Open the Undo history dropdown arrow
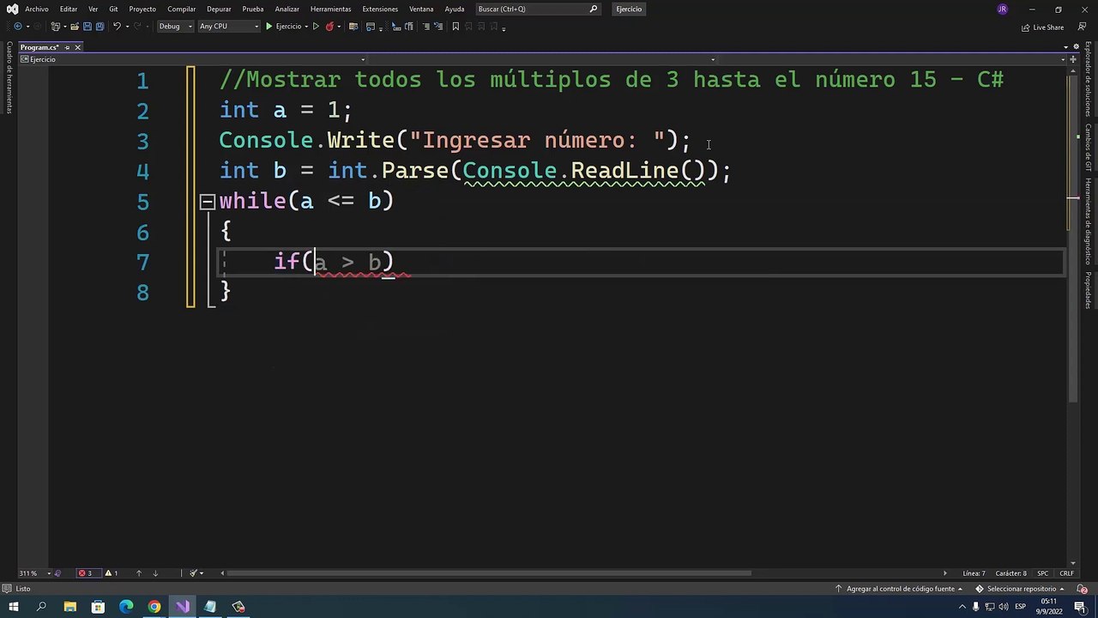The height and width of the screenshot is (618, 1098). 127,27
